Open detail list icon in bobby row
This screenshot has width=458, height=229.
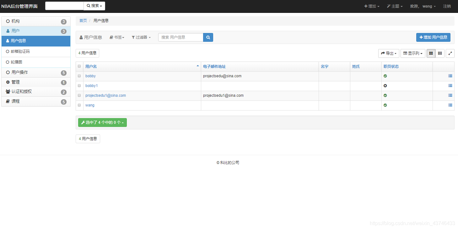450,76
